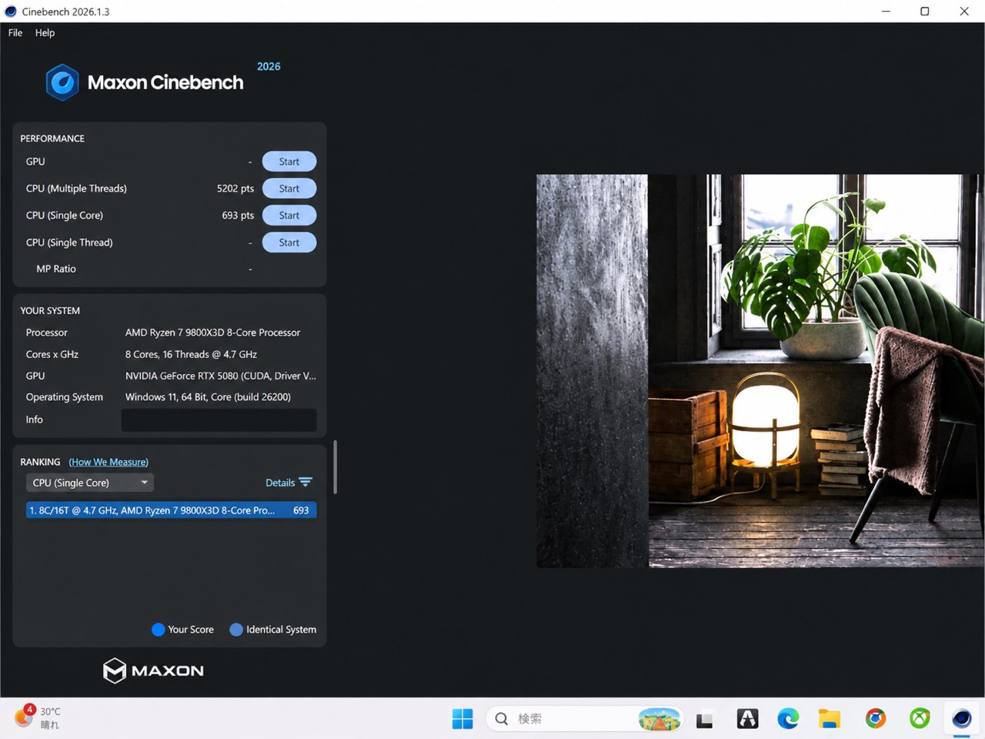Click the "Processor" label in Your System
The height and width of the screenshot is (739, 985).
pos(47,333)
